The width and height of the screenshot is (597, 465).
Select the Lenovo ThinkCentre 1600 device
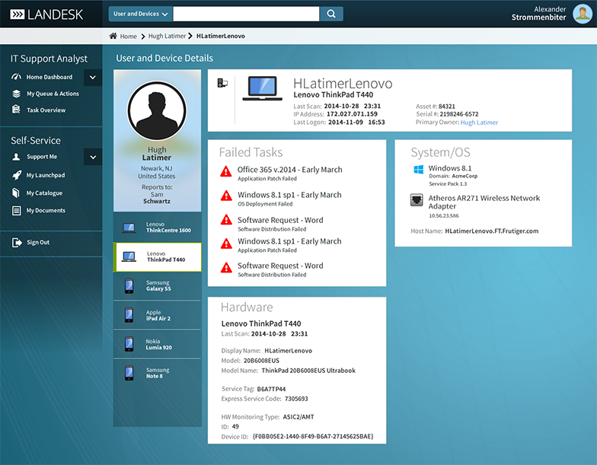click(158, 227)
